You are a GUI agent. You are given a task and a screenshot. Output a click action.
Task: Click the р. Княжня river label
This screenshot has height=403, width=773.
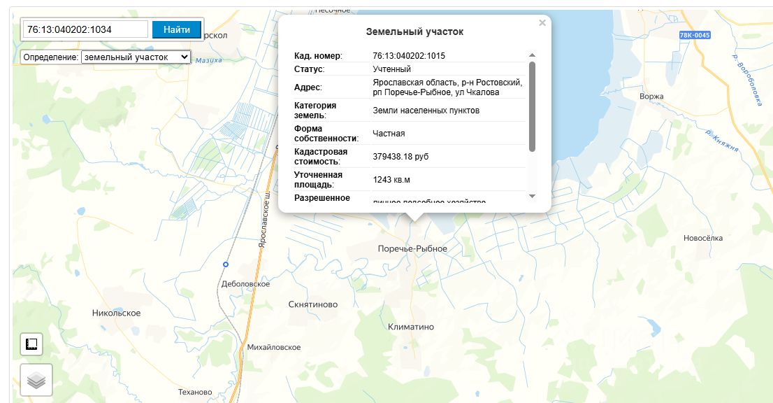722,141
